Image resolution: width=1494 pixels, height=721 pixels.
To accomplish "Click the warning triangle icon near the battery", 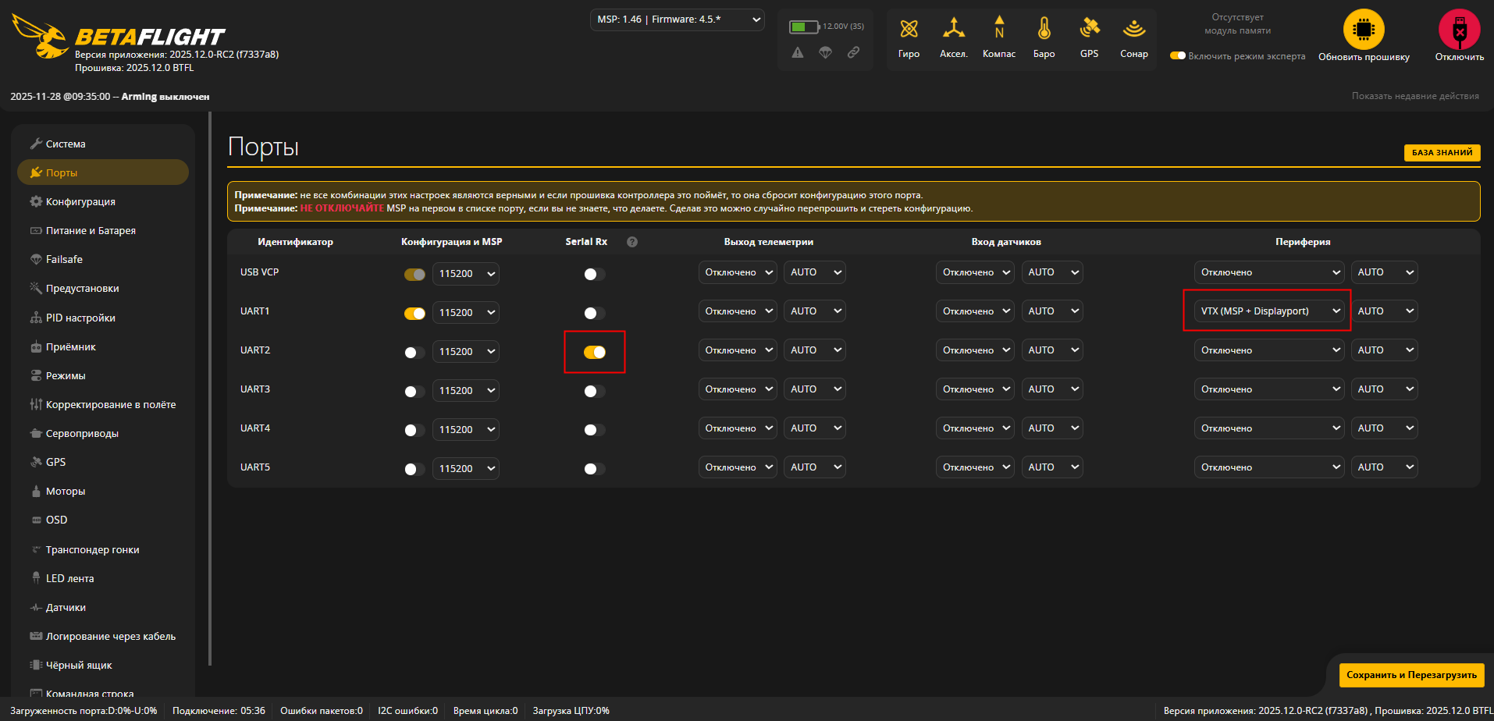I will tap(798, 52).
